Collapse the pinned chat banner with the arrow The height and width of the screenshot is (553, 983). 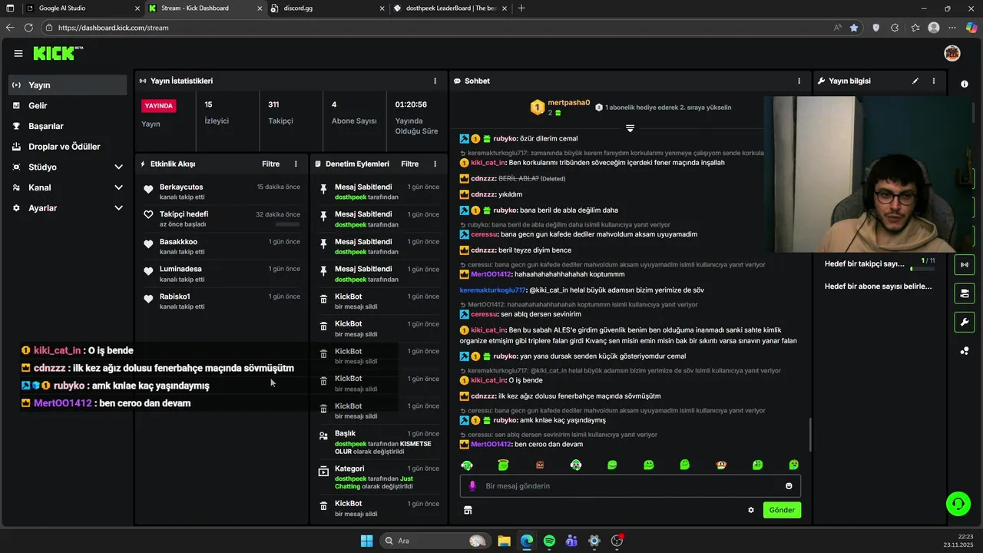[x=630, y=127]
